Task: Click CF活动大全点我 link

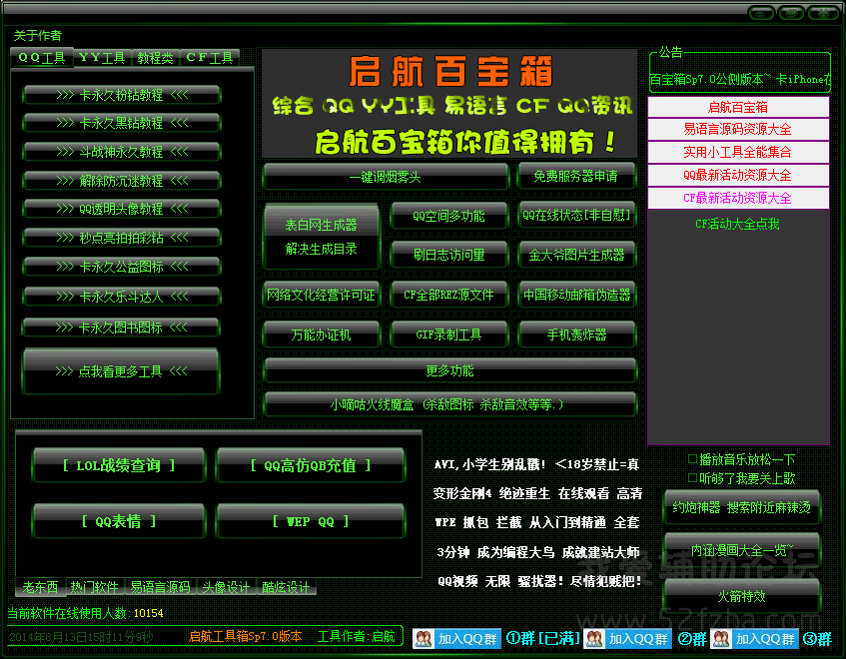Action: (x=737, y=224)
